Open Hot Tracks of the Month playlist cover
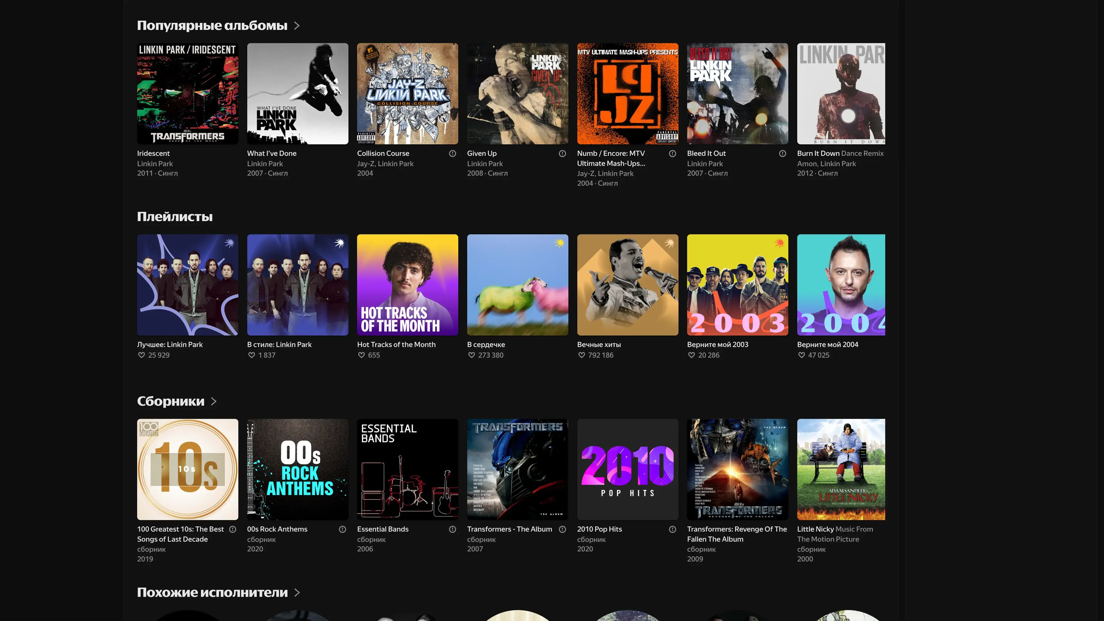Image resolution: width=1104 pixels, height=621 pixels. (x=407, y=285)
